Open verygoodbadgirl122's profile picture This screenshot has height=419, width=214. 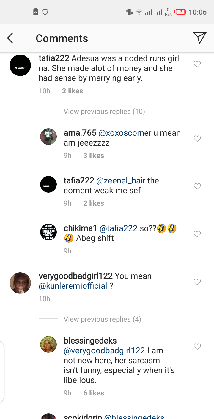tap(20, 283)
